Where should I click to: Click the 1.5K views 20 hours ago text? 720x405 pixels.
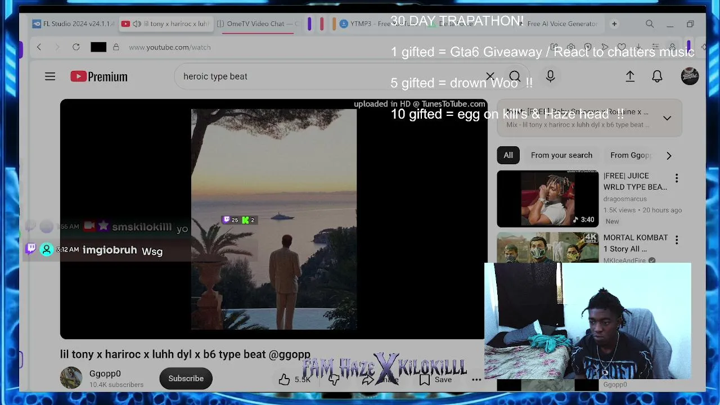tap(642, 210)
